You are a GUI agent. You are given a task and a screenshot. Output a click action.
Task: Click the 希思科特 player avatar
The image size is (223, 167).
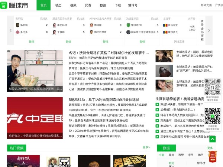coord(55,25)
